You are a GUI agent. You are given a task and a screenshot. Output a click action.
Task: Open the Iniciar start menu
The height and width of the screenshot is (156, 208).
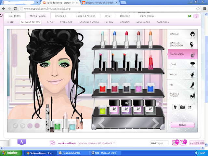[x=11, y=153]
